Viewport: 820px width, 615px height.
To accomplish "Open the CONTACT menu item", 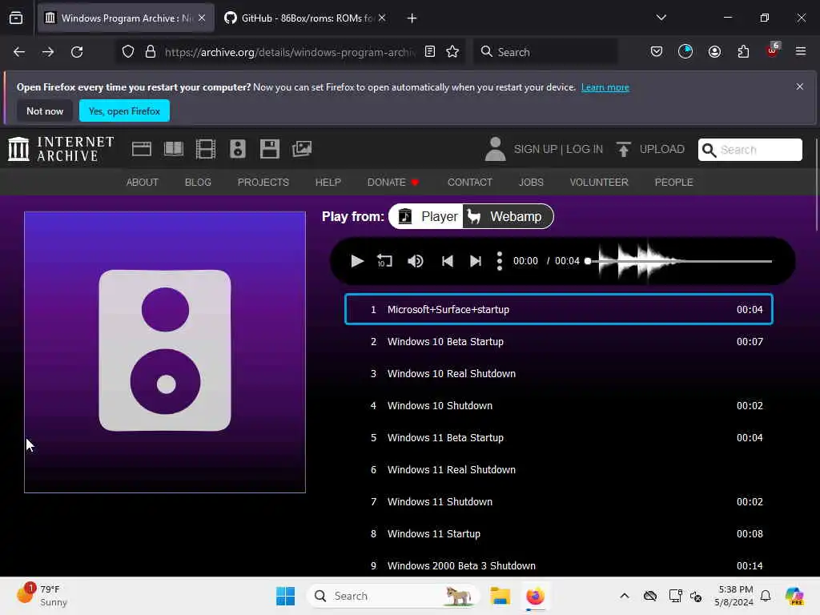I will click(x=469, y=182).
